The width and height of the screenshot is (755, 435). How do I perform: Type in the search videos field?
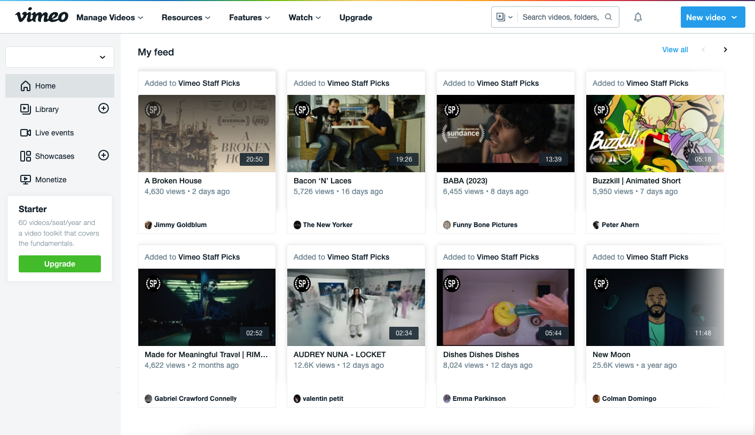(561, 17)
